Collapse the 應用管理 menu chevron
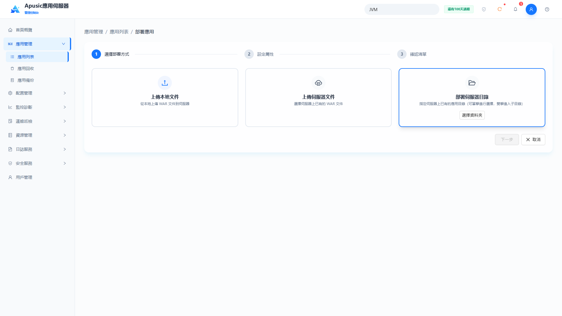The height and width of the screenshot is (316, 562). [64, 44]
